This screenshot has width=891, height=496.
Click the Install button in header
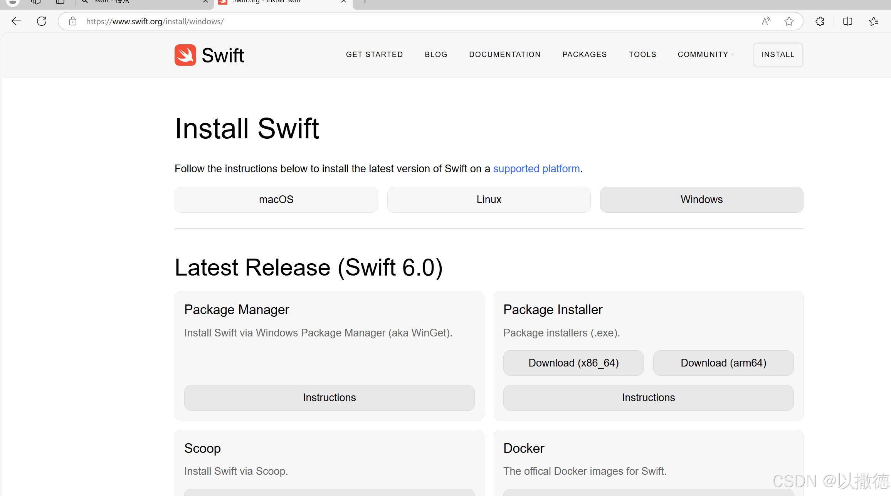pyautogui.click(x=778, y=54)
